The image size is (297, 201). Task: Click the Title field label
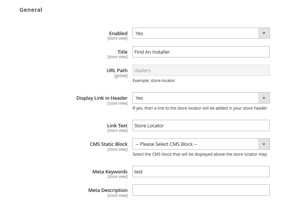tap(122, 52)
